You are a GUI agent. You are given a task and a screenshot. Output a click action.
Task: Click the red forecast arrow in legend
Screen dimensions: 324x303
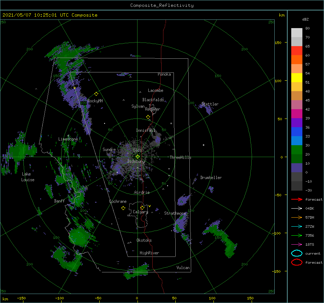[x=297, y=199]
